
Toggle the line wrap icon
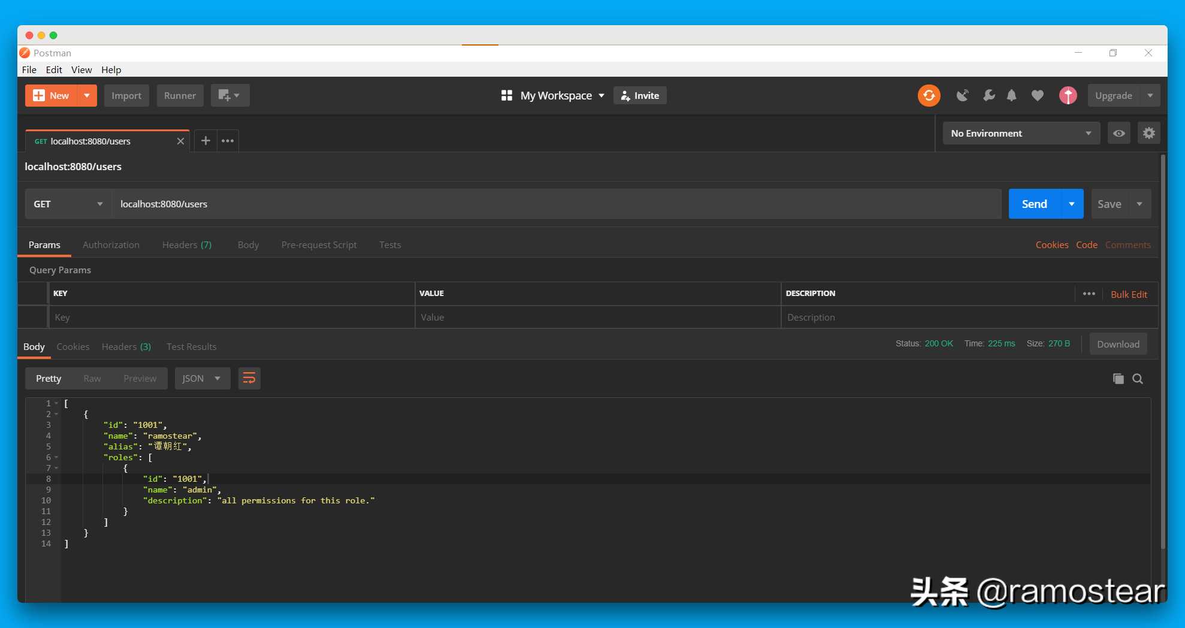click(x=249, y=378)
